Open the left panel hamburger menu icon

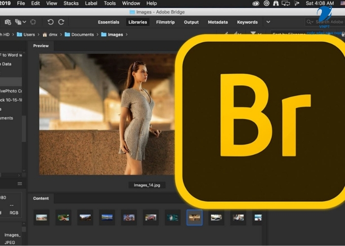tap(20, 184)
